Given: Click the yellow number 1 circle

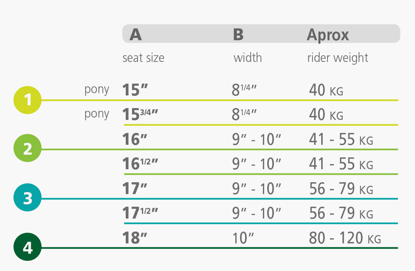Looking at the screenshot, I should coord(28,100).
